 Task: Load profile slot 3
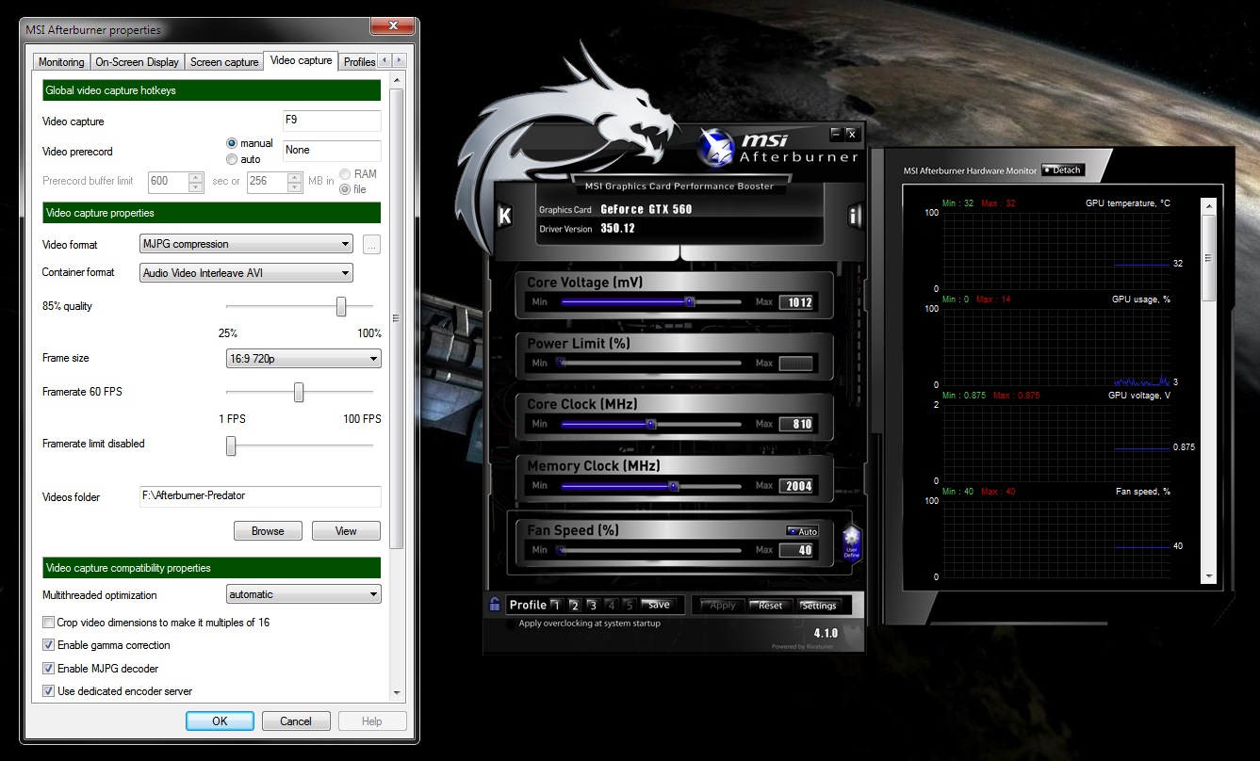[x=592, y=606]
